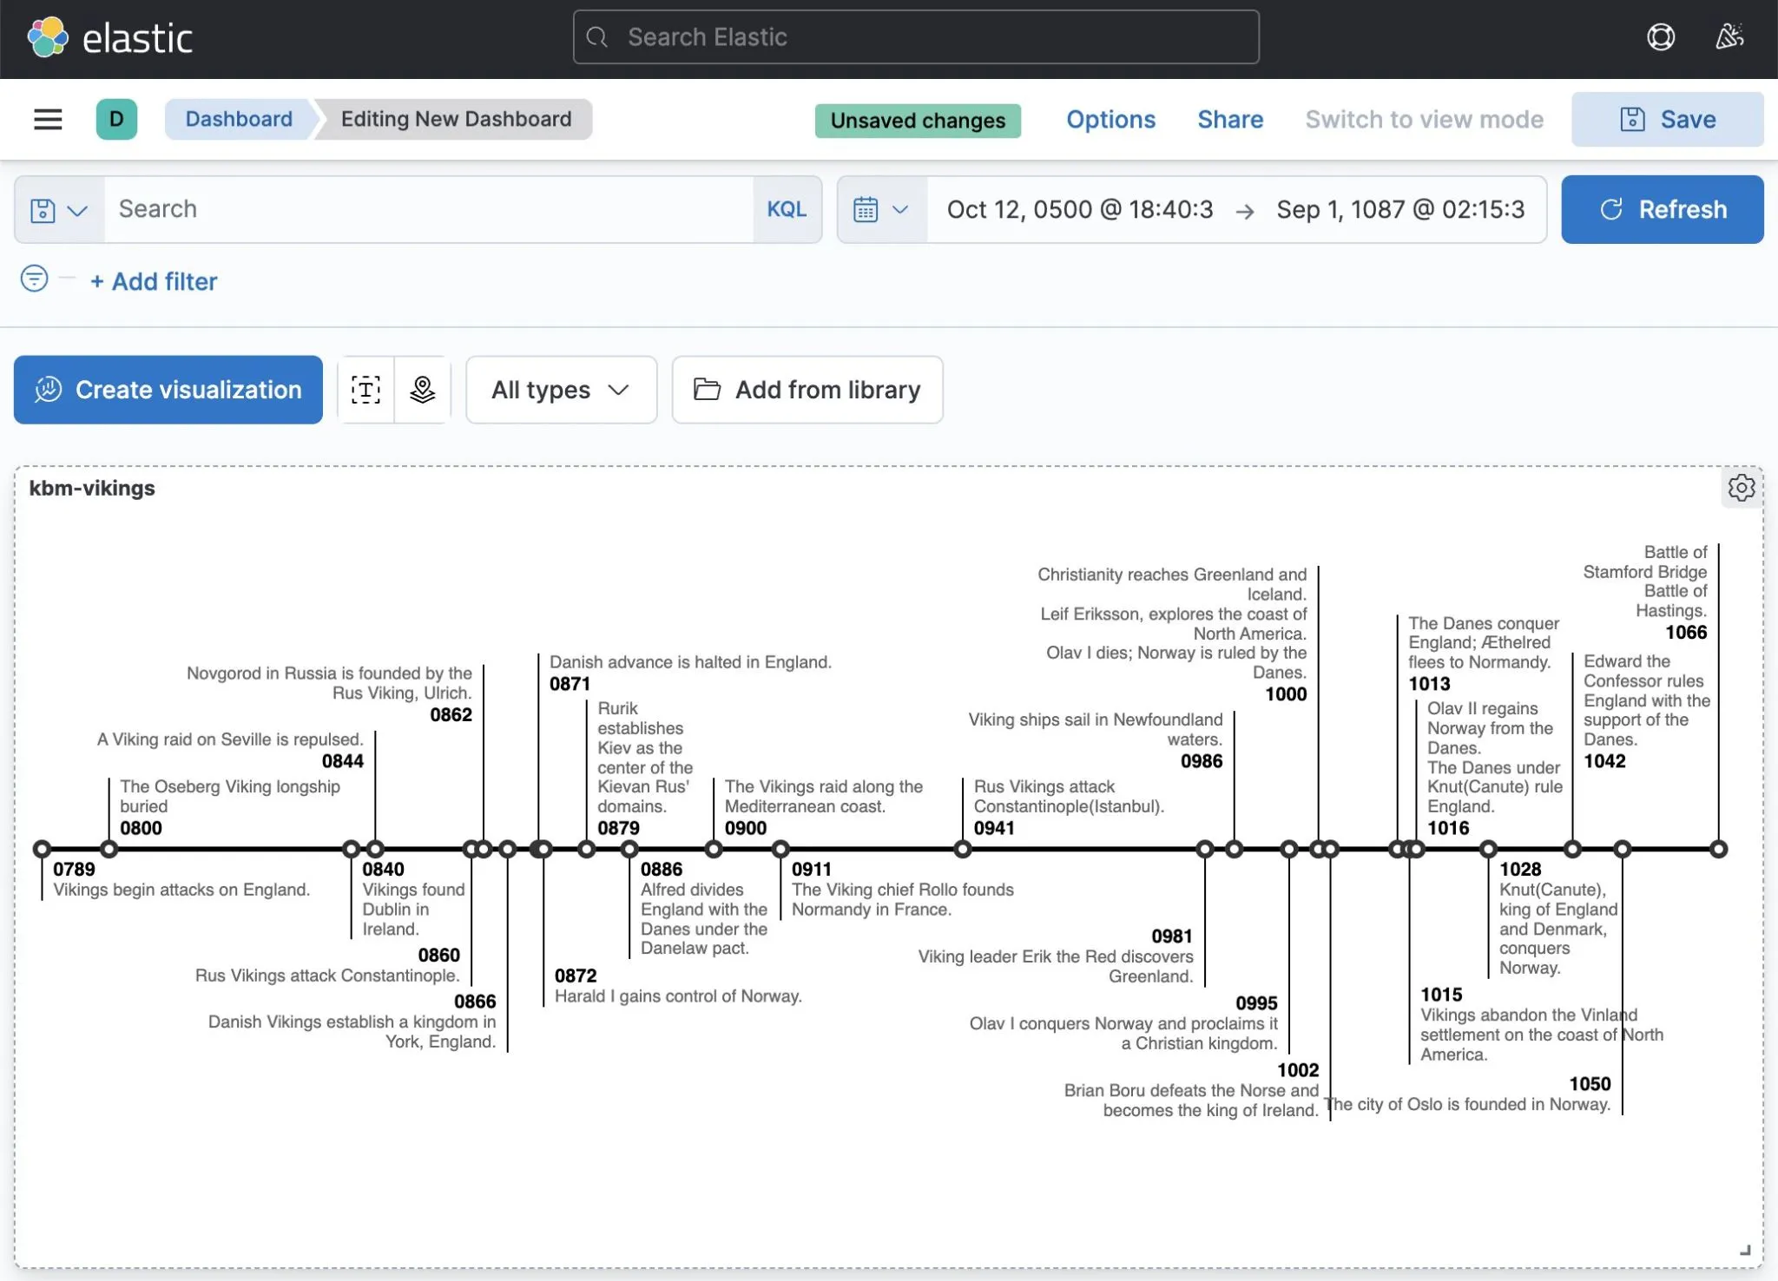Open the Maps creation tool
The image size is (1778, 1281).
click(423, 390)
